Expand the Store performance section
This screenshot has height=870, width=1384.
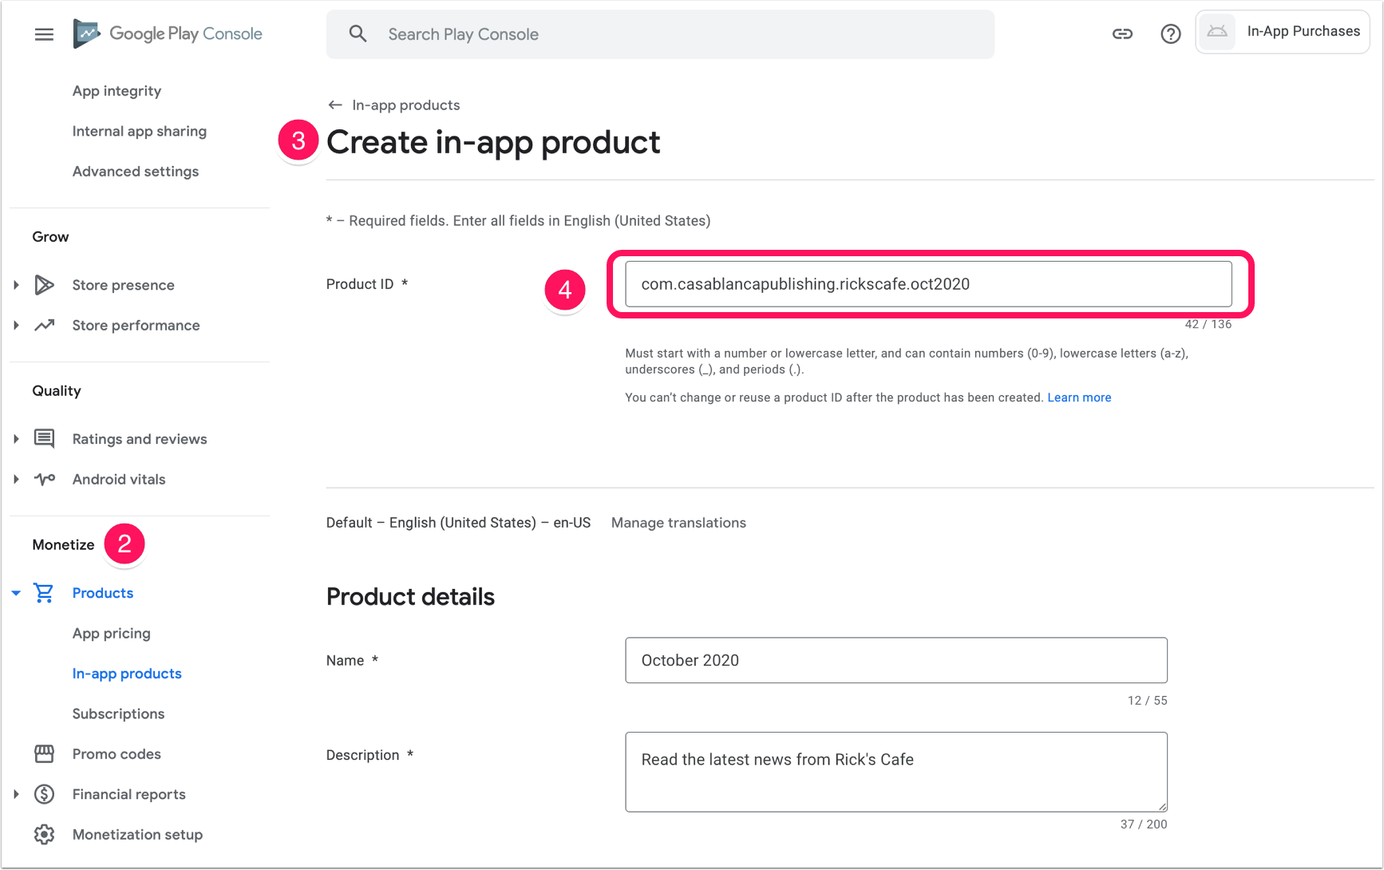(16, 325)
